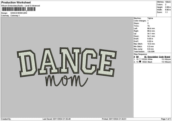Click stitch count 10209 in stop sequence
This screenshot has width=172, height=121.
pos(144,59)
